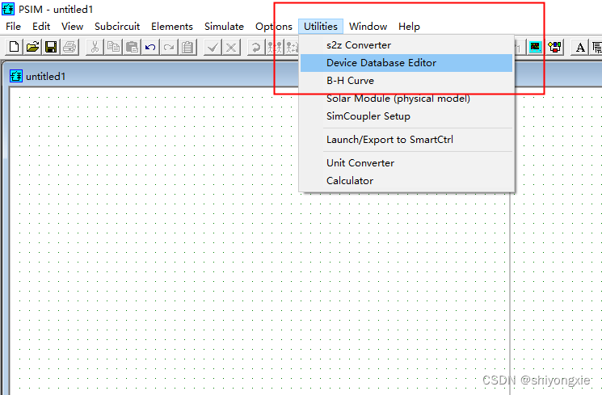Open the Options menu

click(x=274, y=27)
